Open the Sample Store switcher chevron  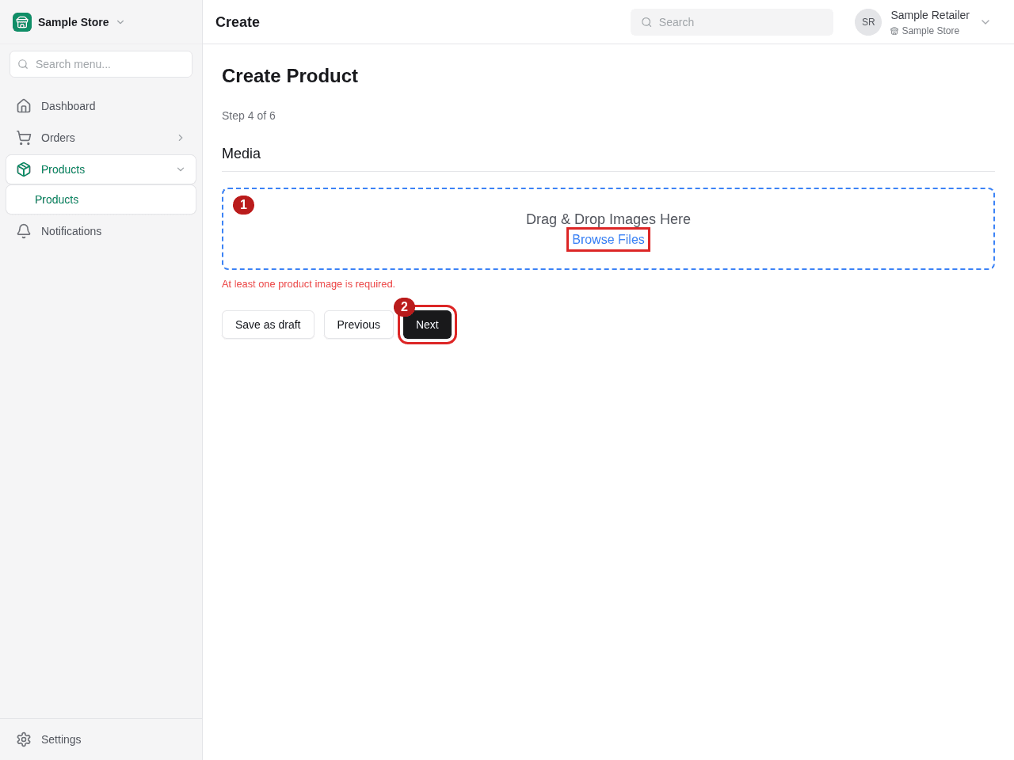[x=120, y=22]
